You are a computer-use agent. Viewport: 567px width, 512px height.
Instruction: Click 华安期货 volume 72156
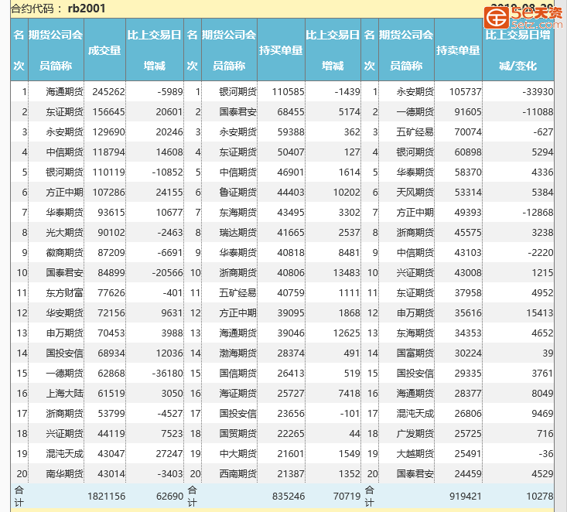point(111,313)
